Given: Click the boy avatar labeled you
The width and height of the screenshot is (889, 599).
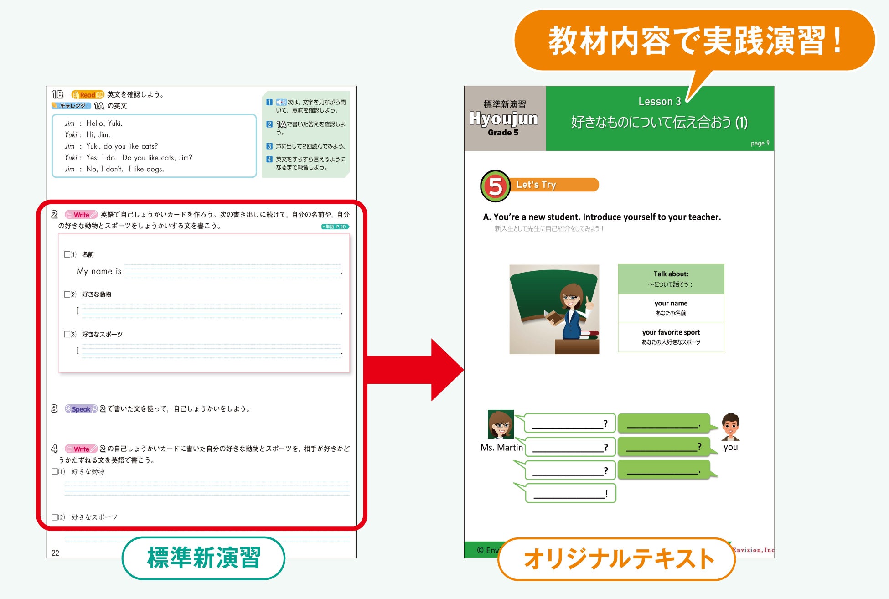Looking at the screenshot, I should click(730, 427).
